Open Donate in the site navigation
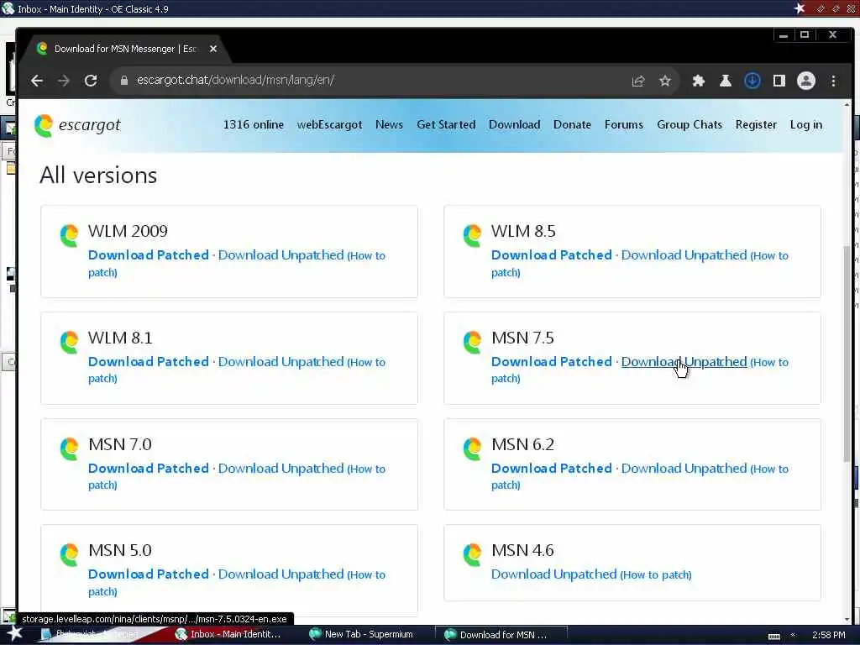Screen dimensions: 860x645 pos(572,124)
